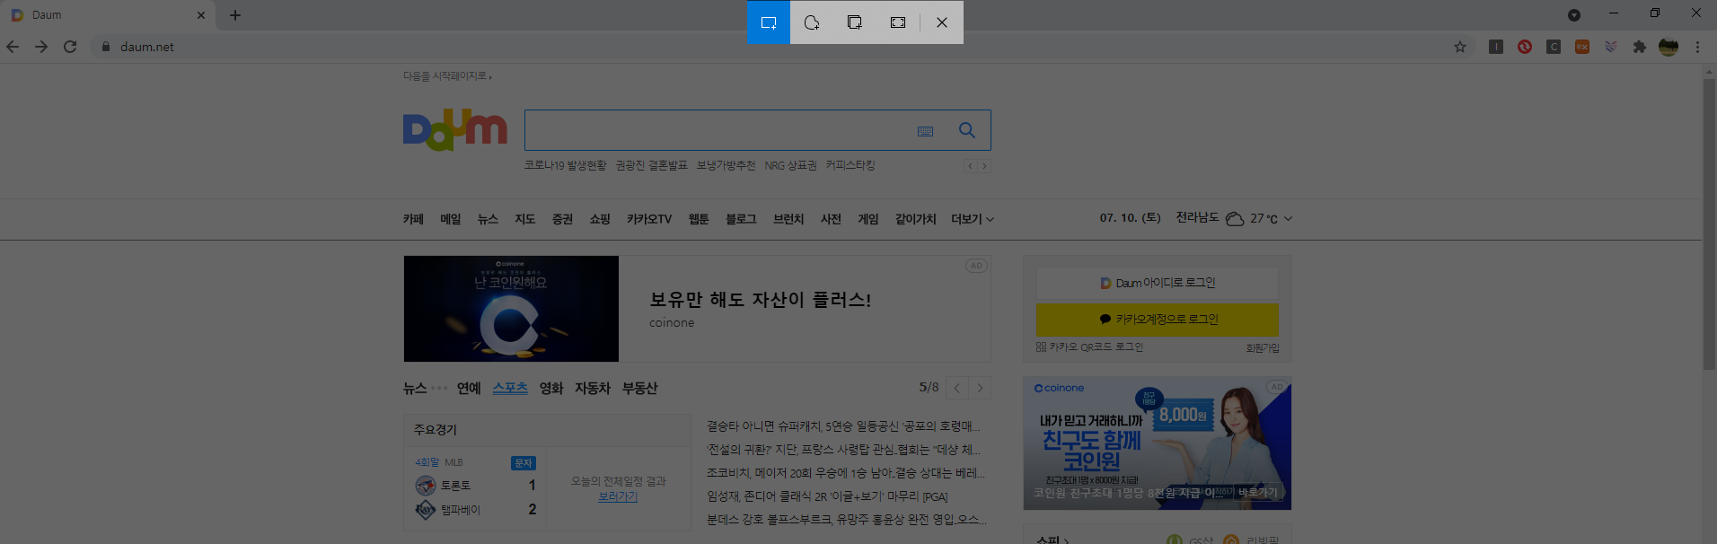The height and width of the screenshot is (544, 1717).
Task: Open 지도 from the service menu
Action: pos(525,219)
